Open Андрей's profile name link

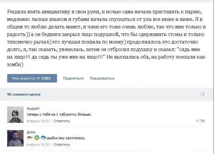pos(33,108)
